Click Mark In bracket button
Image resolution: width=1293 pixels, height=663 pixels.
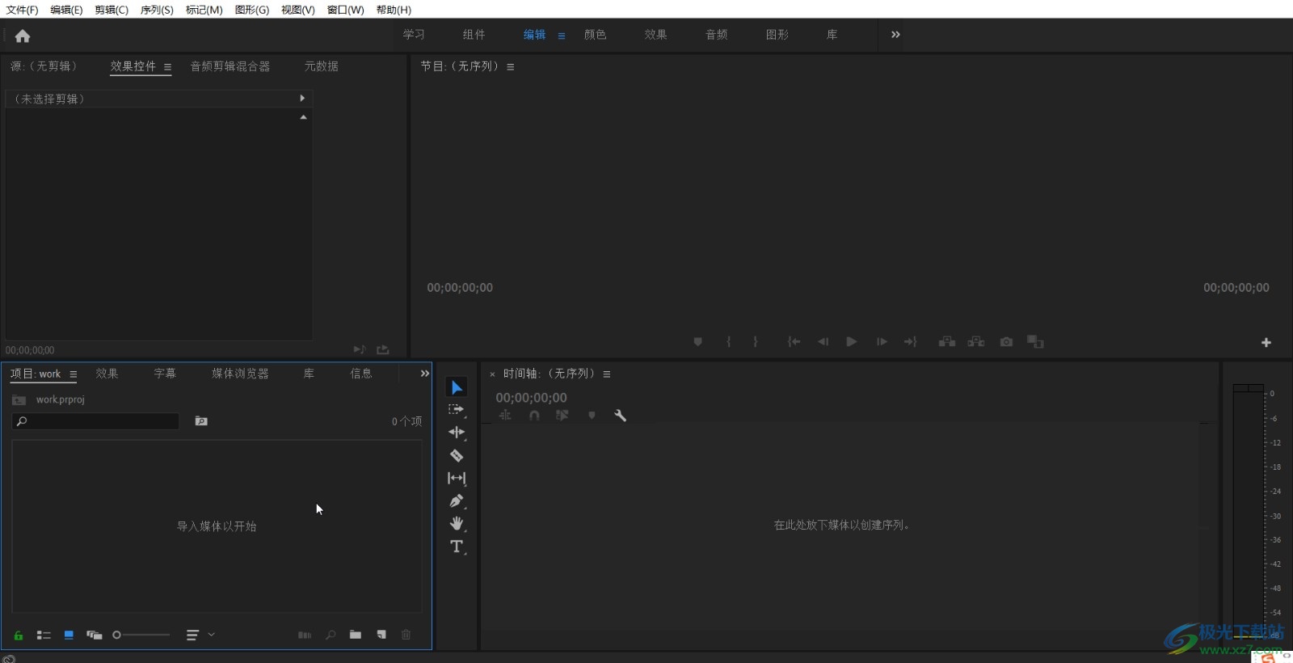[x=728, y=342]
